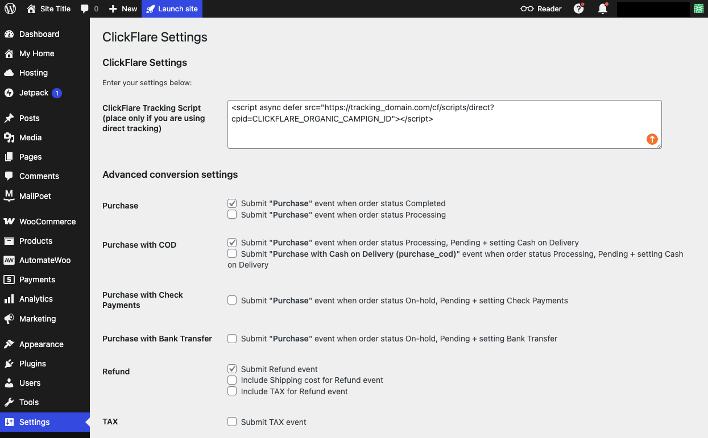Uncheck the Submit Refund event checkbox
This screenshot has height=438, width=708.
(x=232, y=369)
